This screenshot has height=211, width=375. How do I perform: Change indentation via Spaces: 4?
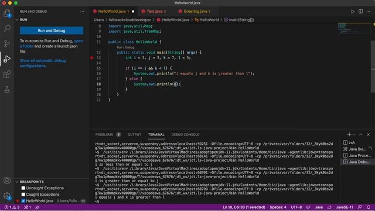tap(278, 207)
